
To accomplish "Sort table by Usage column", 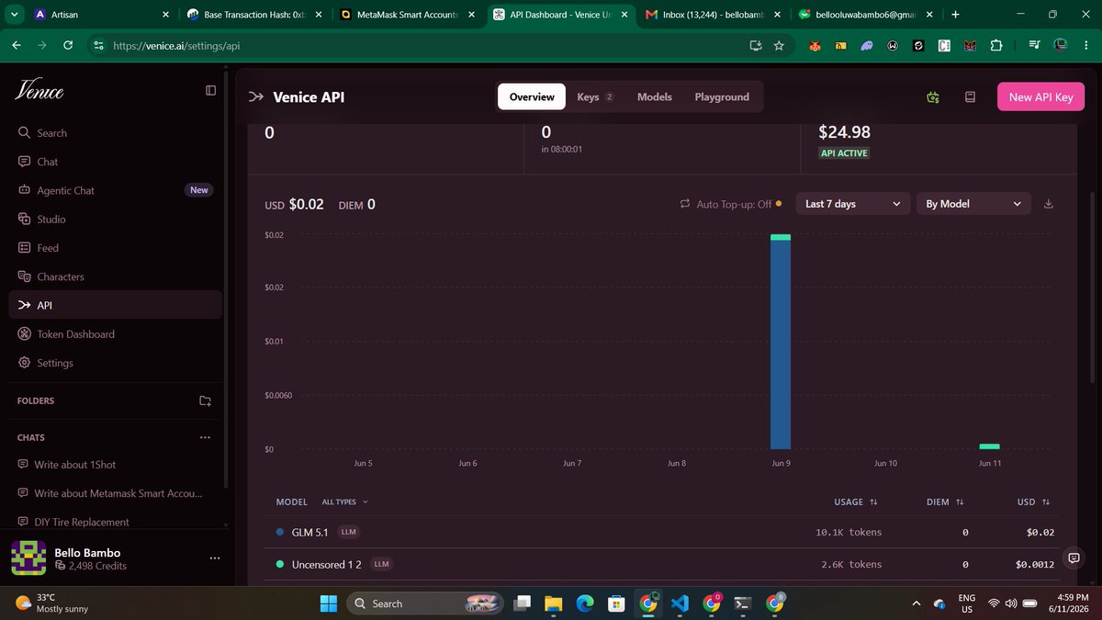I will 856,502.
